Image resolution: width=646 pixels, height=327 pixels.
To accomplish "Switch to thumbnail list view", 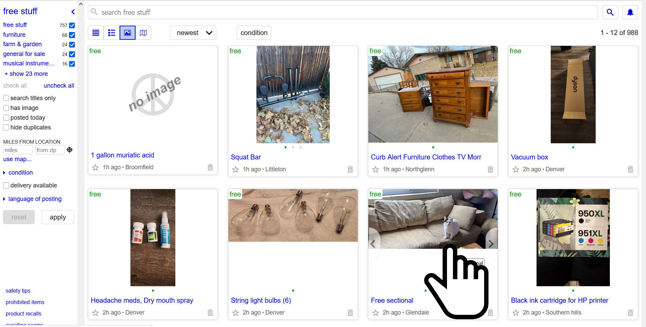I will [x=112, y=33].
